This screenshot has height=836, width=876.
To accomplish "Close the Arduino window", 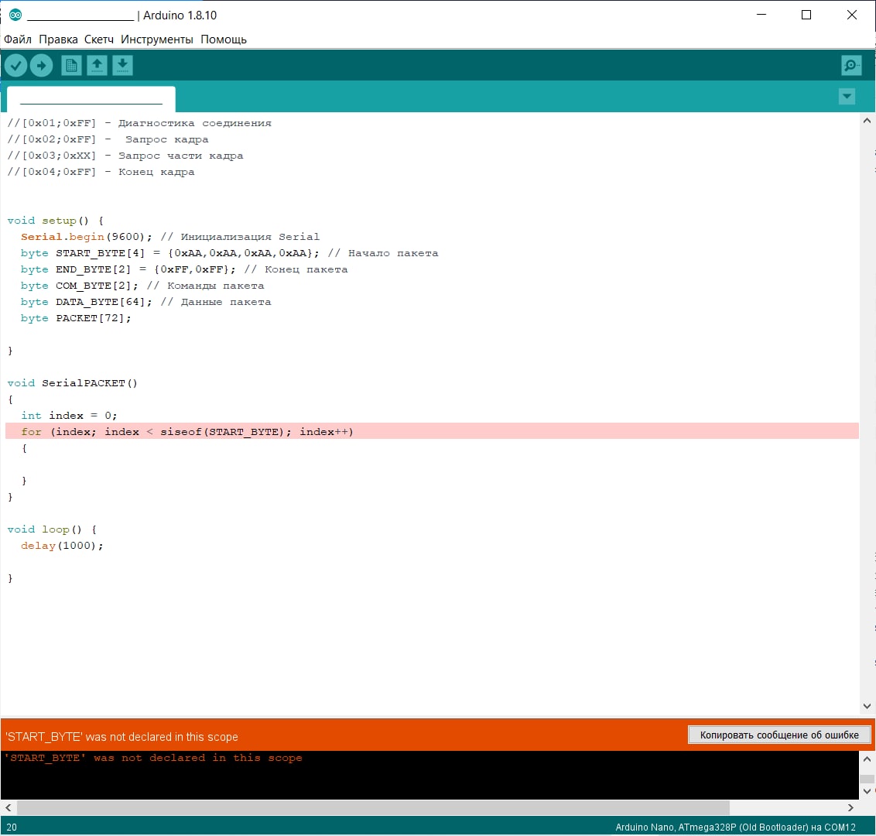I will [851, 15].
